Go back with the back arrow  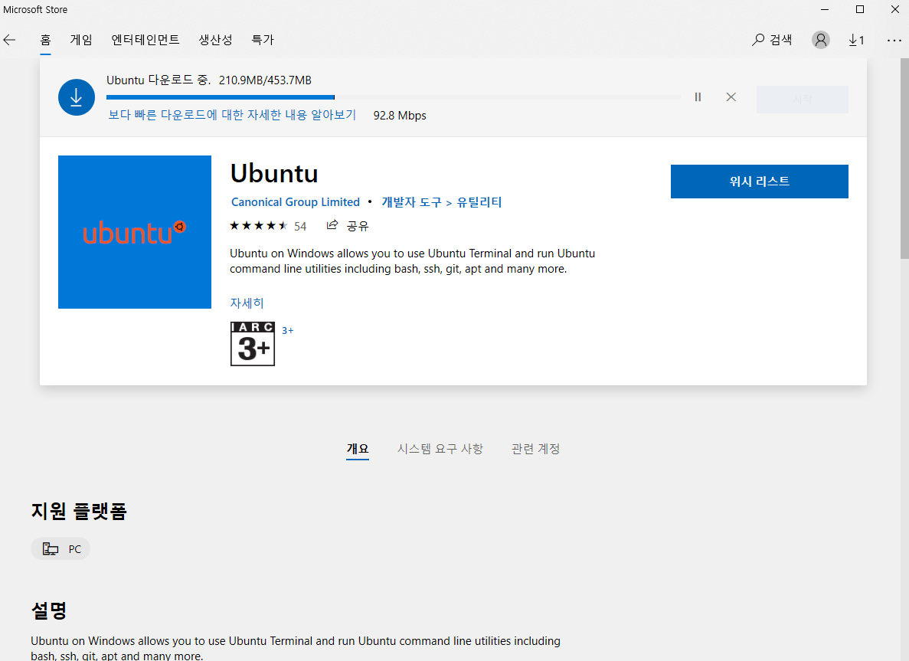click(9, 39)
